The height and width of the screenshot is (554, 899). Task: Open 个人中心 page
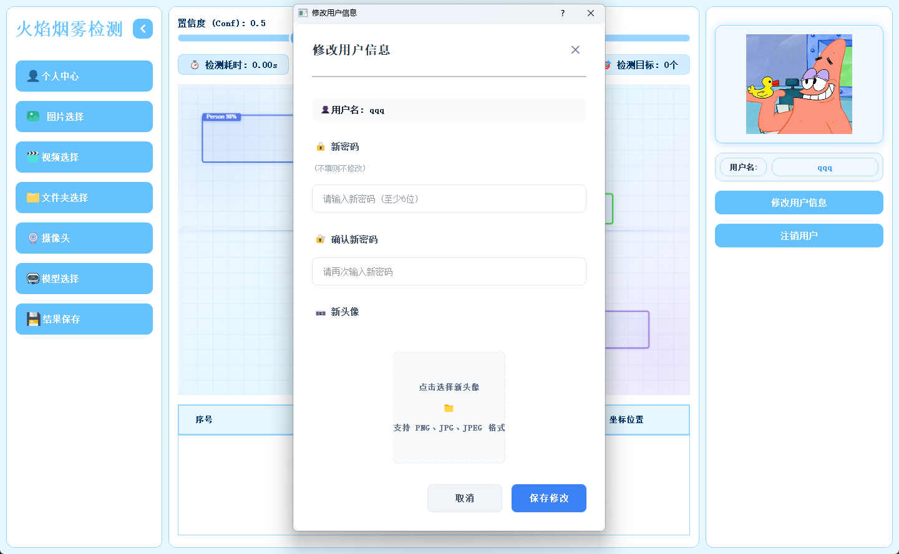click(84, 76)
